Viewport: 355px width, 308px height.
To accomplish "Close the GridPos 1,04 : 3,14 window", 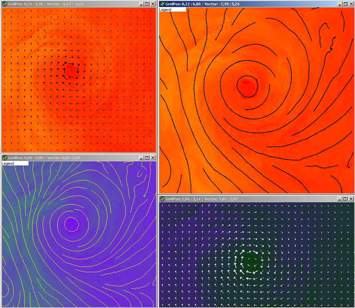I will point(350,199).
